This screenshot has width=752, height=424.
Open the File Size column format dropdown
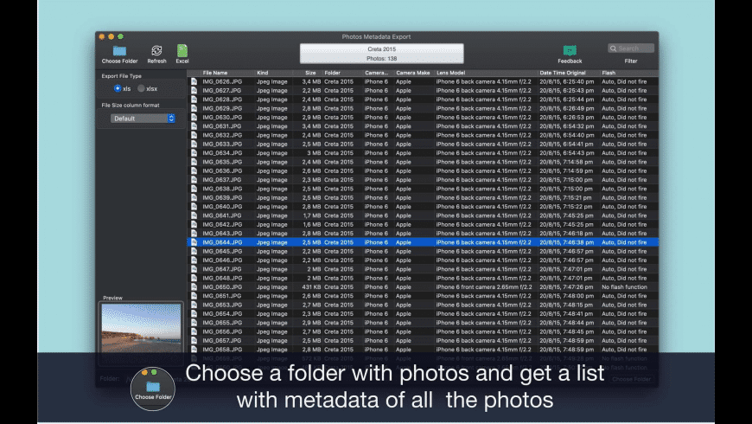(143, 119)
